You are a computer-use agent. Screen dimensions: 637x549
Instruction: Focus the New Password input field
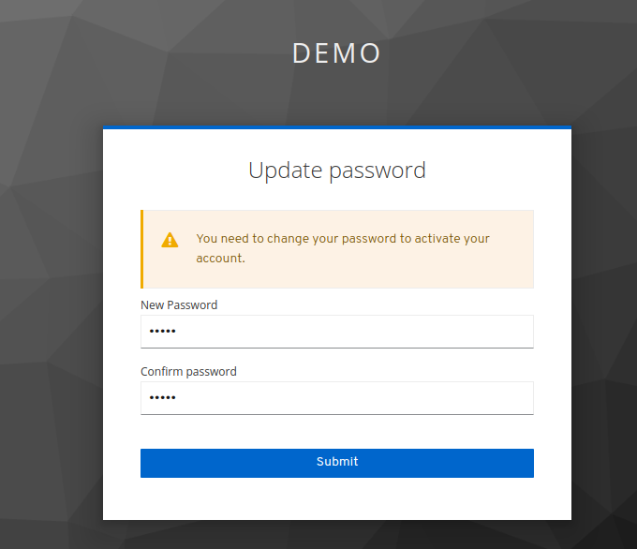(x=337, y=332)
